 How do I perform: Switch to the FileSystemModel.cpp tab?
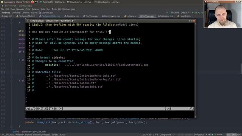click(x=50, y=16)
